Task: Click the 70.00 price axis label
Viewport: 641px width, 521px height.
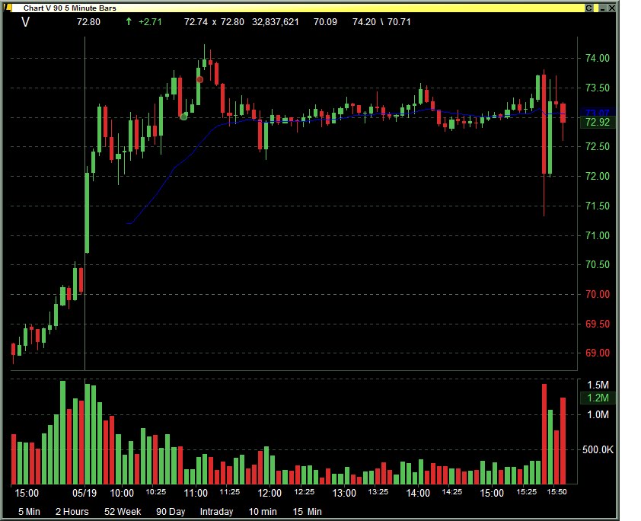Action: click(598, 295)
